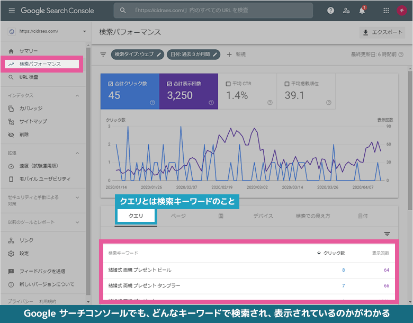
Task: Click the filter icon beside 検索タイプ chip
Action: [x=103, y=55]
